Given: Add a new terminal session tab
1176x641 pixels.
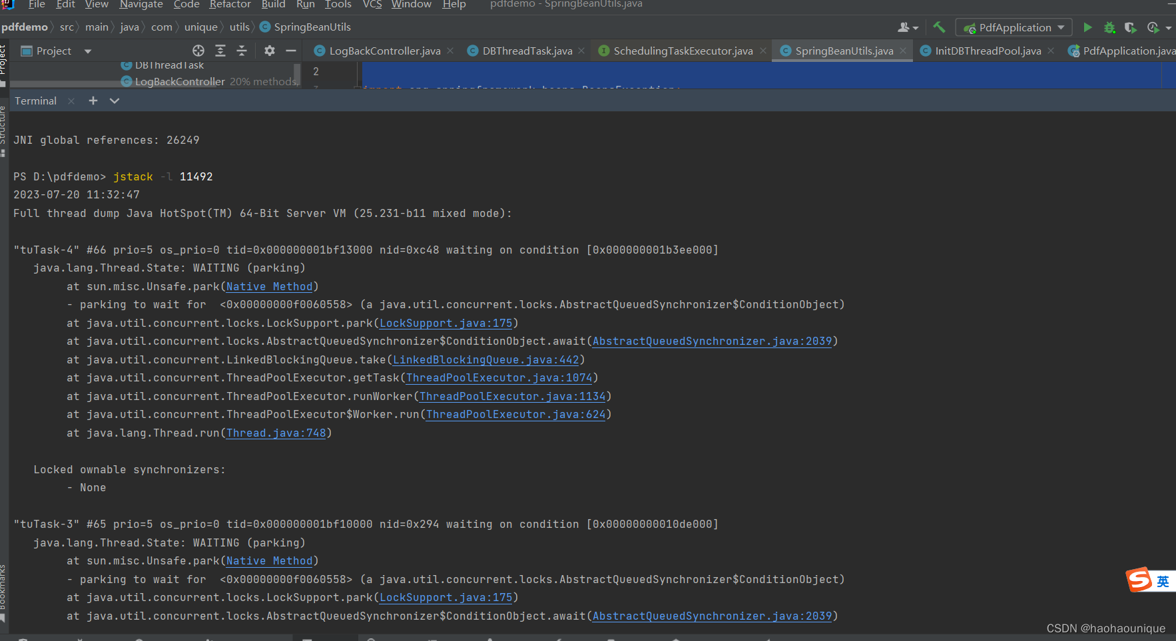Looking at the screenshot, I should pyautogui.click(x=93, y=101).
